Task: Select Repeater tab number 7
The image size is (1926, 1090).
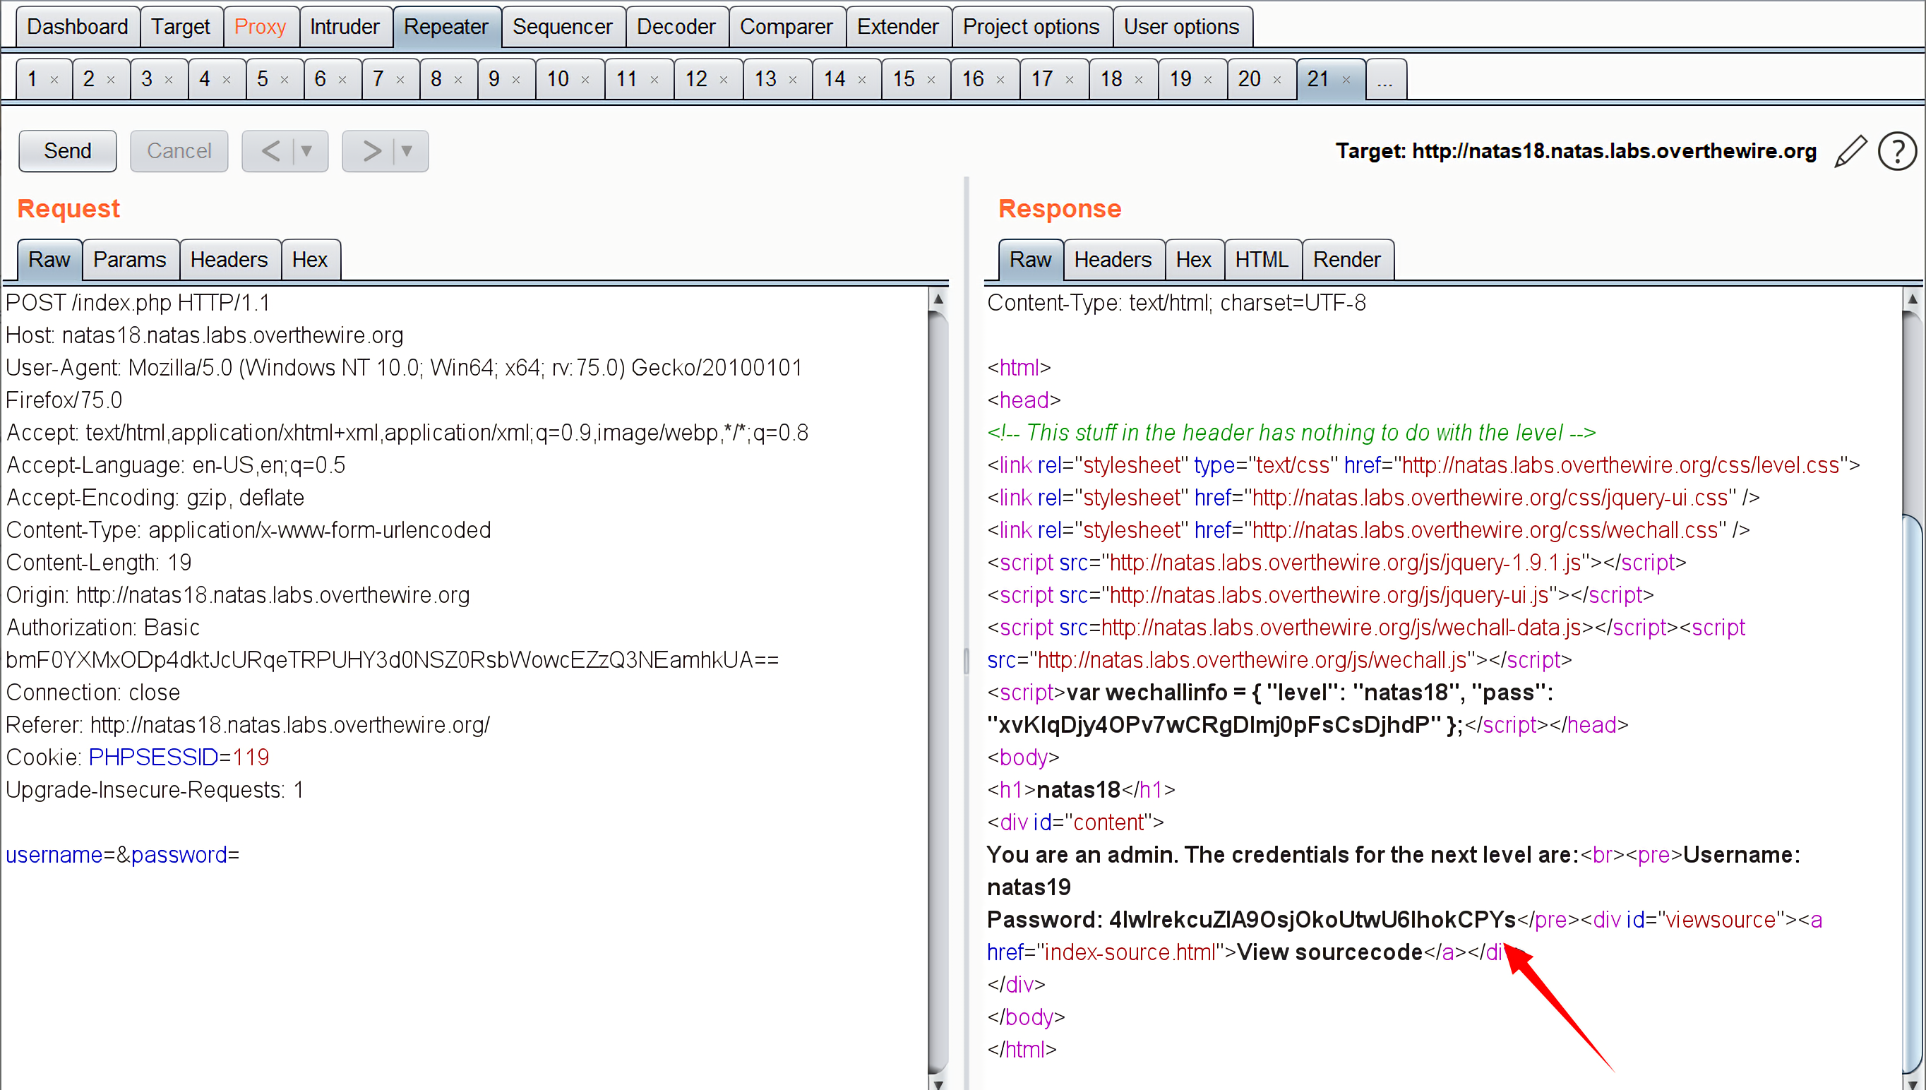Action: (x=378, y=79)
